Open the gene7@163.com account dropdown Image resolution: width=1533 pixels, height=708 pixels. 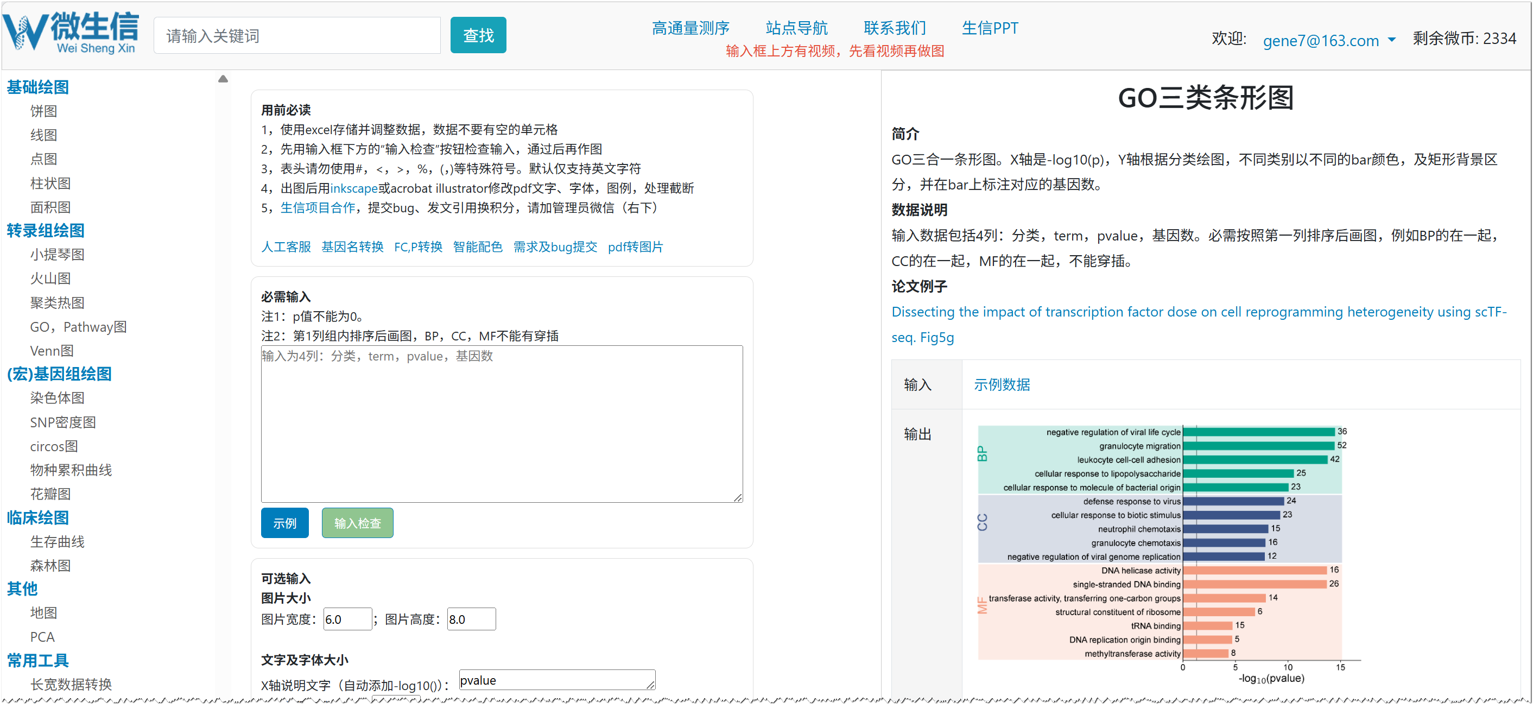(x=1328, y=41)
